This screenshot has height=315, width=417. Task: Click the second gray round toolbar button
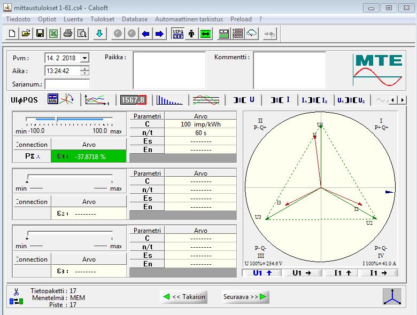tap(132, 34)
